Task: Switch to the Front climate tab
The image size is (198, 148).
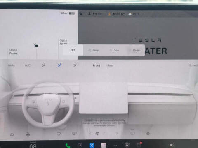Action: pos(97,65)
